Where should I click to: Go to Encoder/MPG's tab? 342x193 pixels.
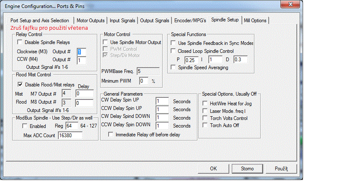pos(191,20)
